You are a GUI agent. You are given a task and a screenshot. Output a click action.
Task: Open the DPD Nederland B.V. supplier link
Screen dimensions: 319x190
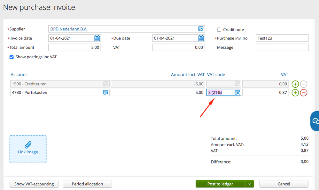coord(68,29)
